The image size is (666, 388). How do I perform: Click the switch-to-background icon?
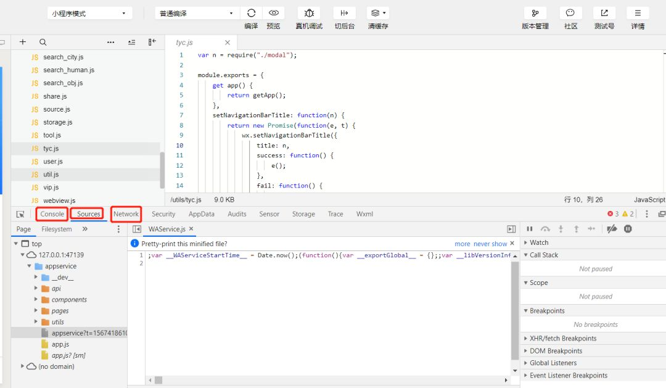pos(345,13)
